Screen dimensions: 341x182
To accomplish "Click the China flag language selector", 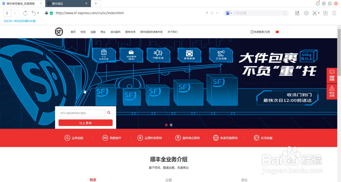I will coord(277,32).
